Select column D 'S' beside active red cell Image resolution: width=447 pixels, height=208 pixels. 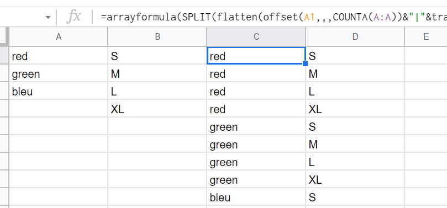(x=355, y=56)
